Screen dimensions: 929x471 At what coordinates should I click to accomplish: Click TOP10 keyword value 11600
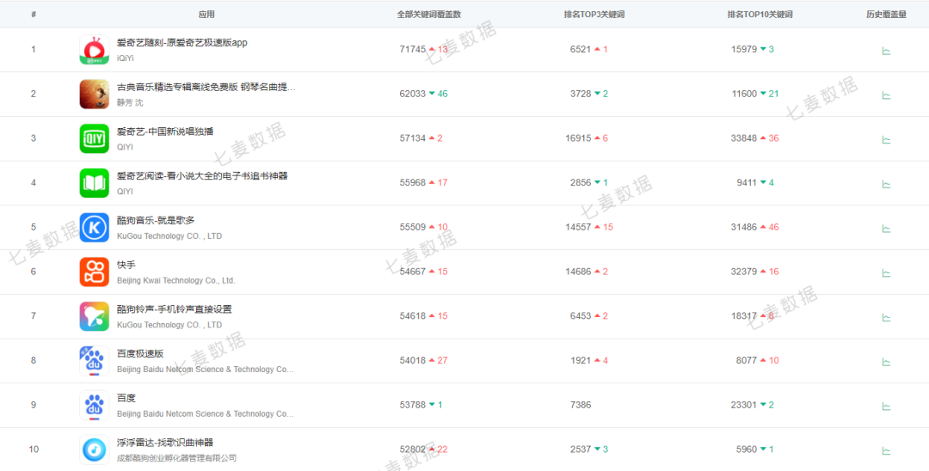click(744, 94)
